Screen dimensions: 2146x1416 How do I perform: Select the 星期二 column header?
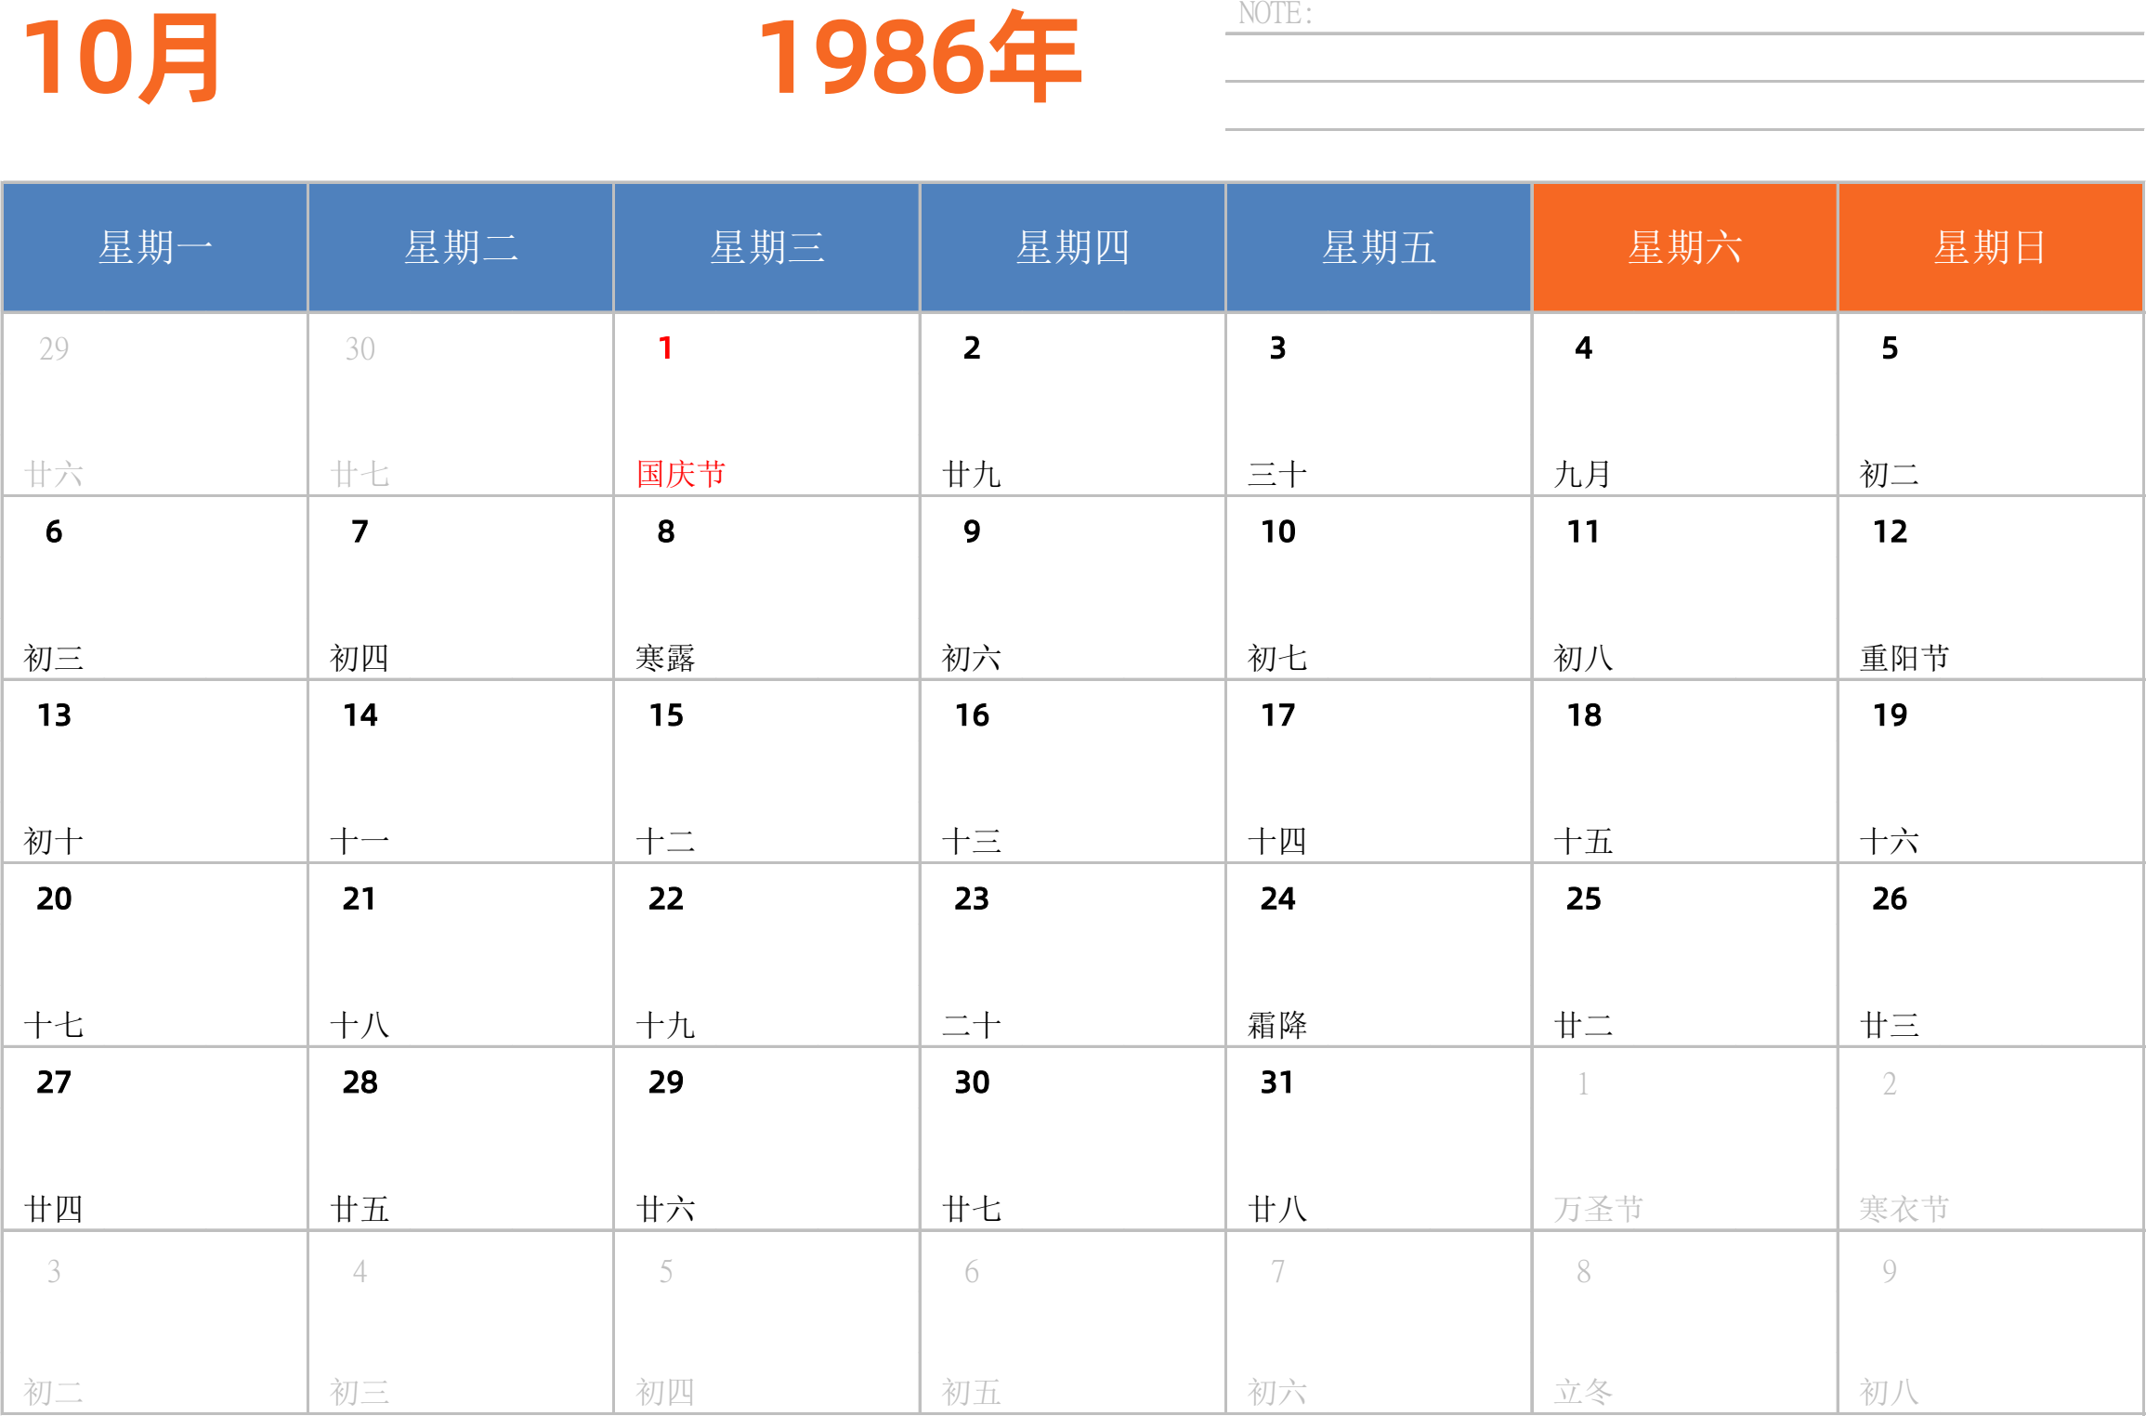pos(461,247)
